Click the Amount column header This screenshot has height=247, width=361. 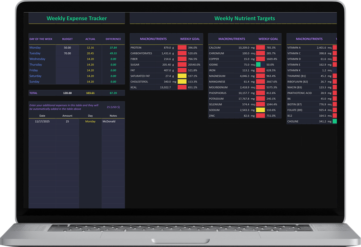pos(67,116)
